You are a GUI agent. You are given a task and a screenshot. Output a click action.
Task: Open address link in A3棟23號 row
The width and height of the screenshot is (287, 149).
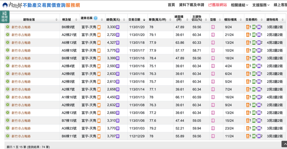(x=21, y=128)
